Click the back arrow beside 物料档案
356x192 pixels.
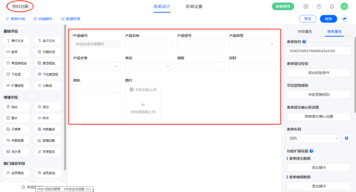pos(8,6)
